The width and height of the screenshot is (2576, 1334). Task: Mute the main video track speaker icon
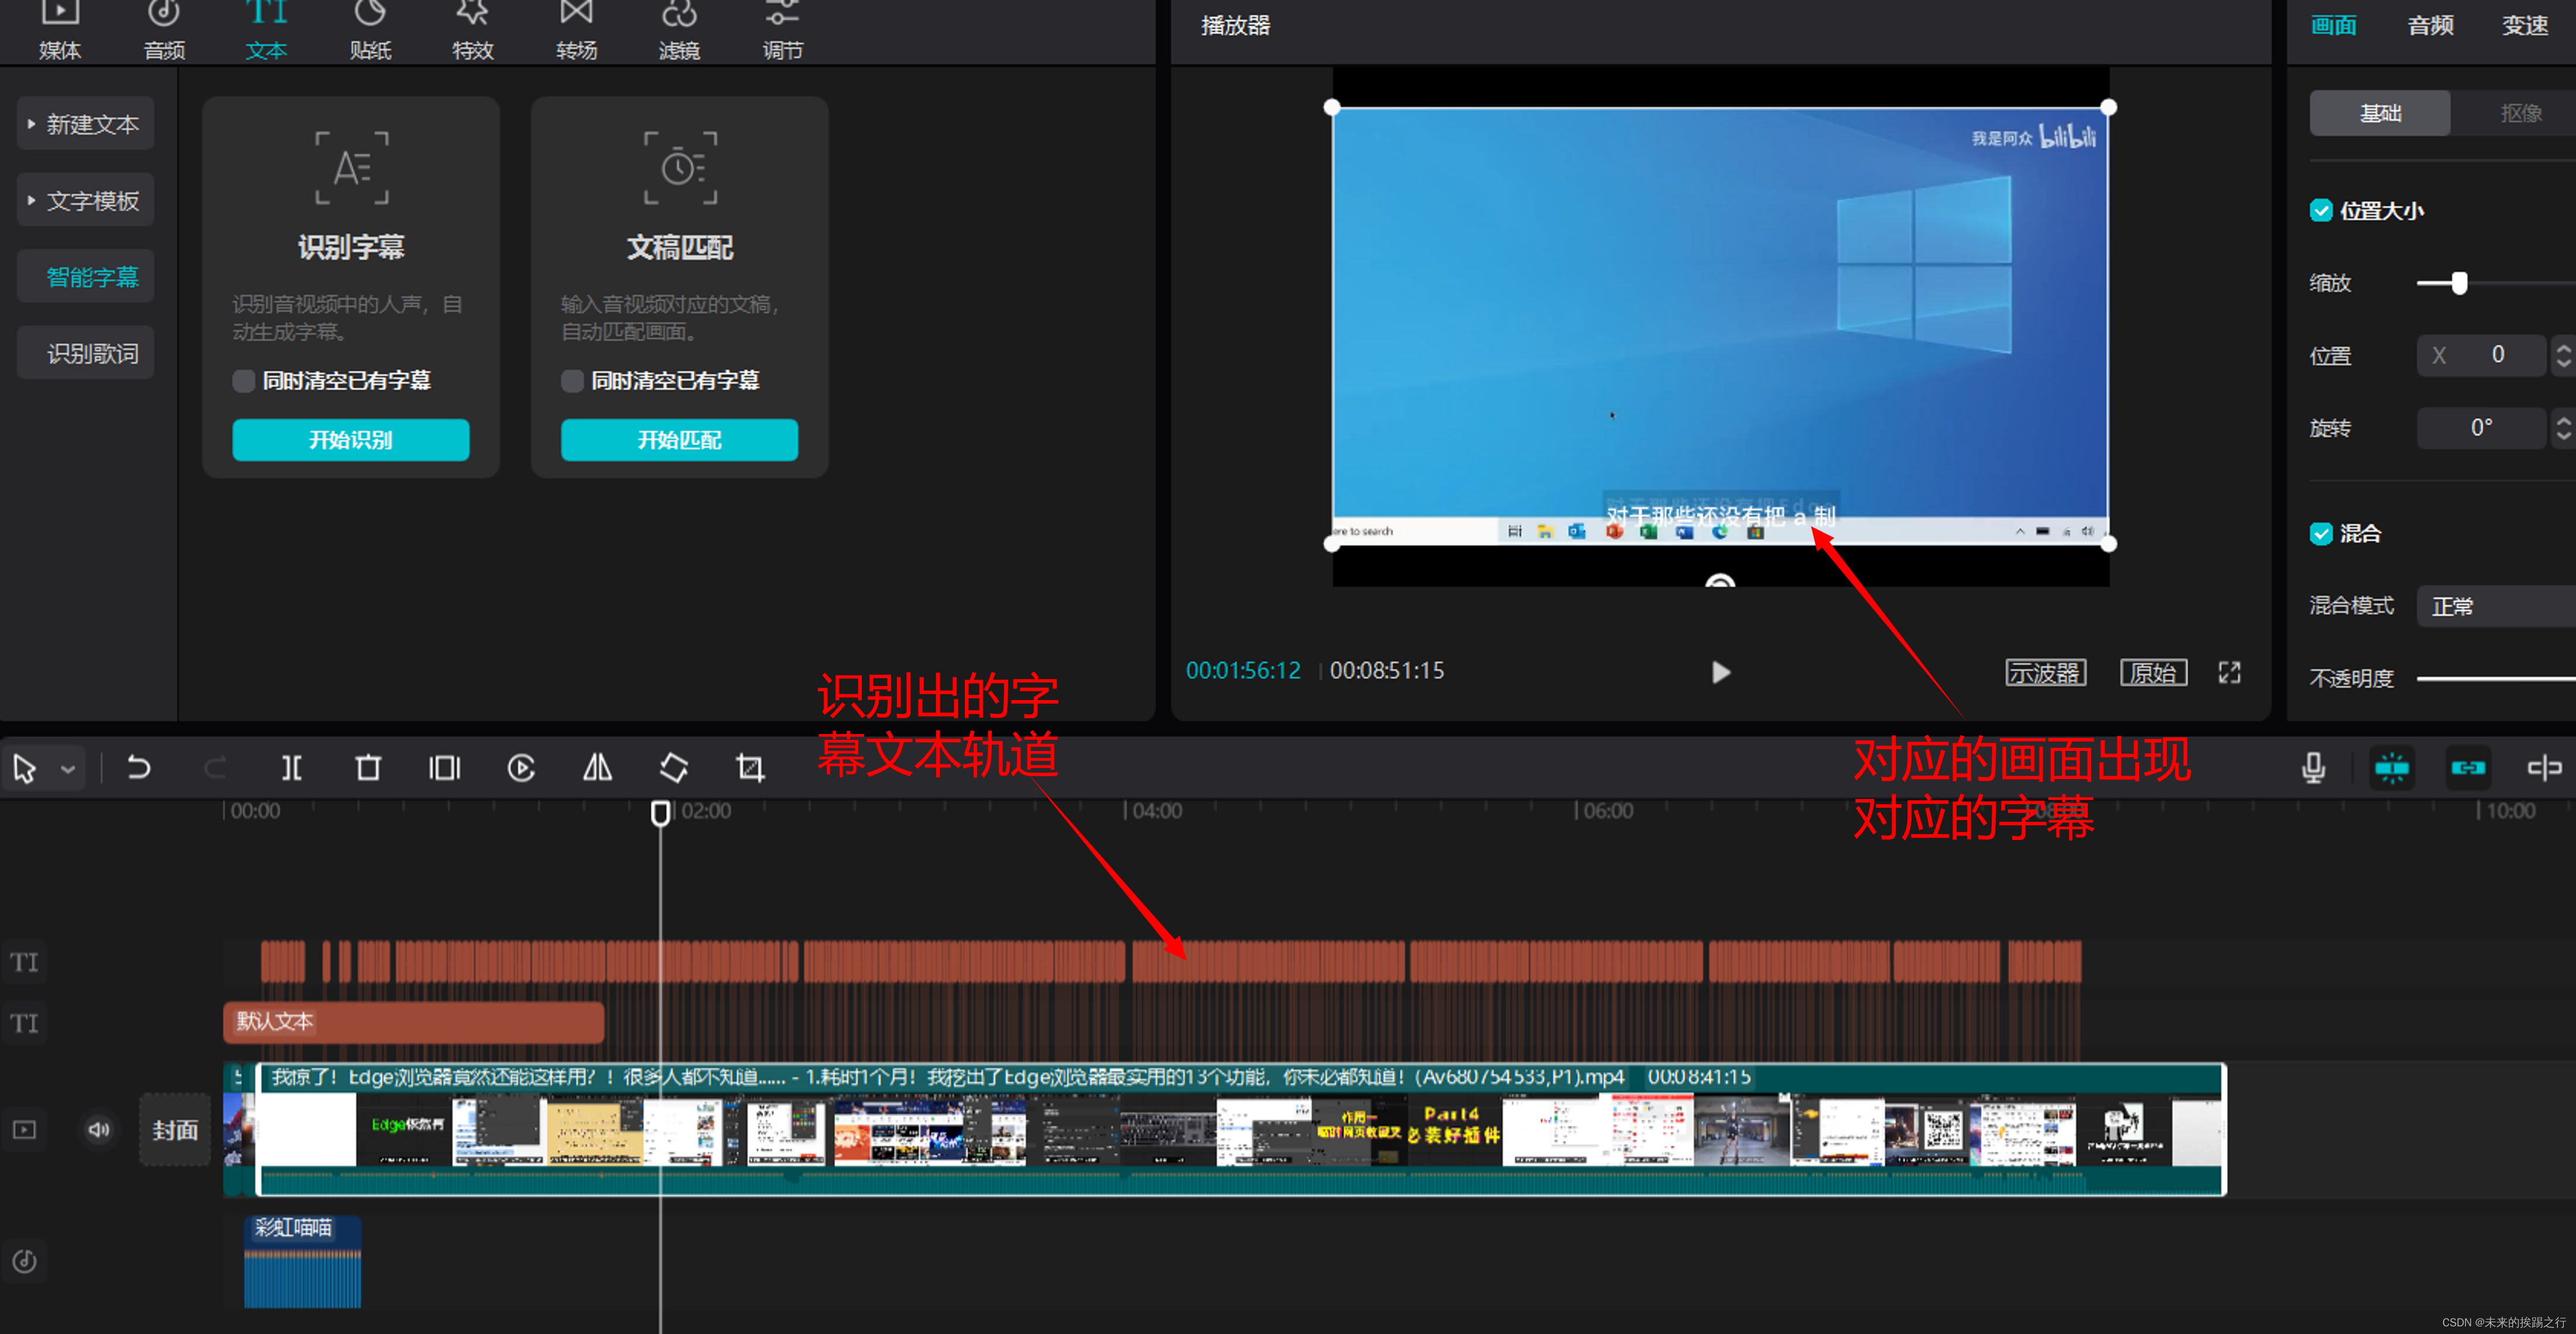[98, 1130]
